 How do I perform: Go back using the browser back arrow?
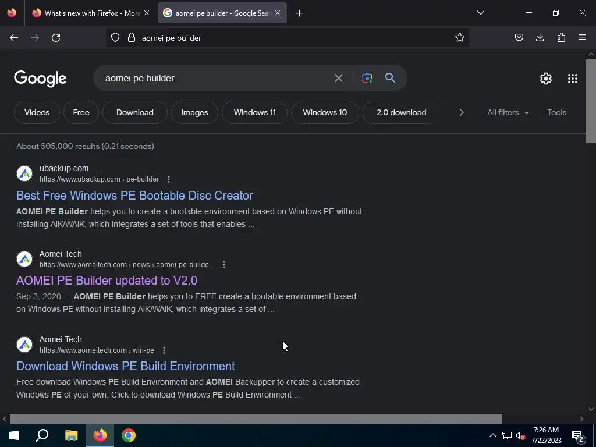pyautogui.click(x=14, y=38)
